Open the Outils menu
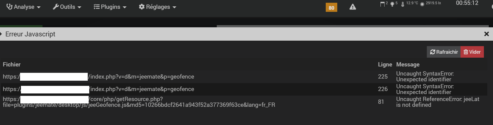 [x=67, y=7]
